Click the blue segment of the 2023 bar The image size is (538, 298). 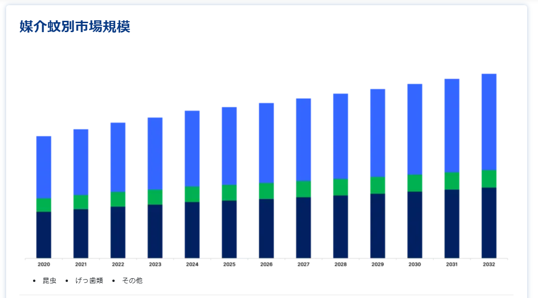155,153
